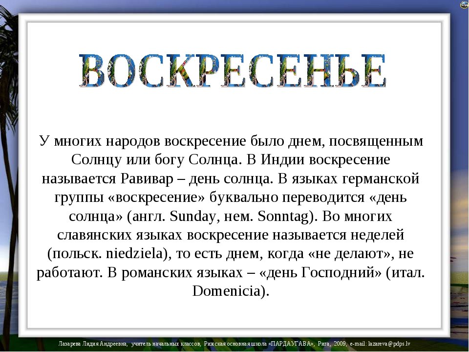
Task: Click the English word Sunday
Action: click(x=195, y=216)
